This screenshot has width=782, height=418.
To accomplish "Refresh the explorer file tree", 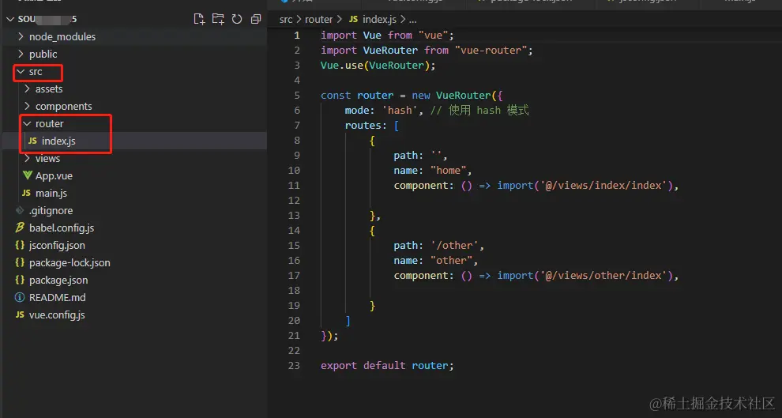I will (x=237, y=19).
